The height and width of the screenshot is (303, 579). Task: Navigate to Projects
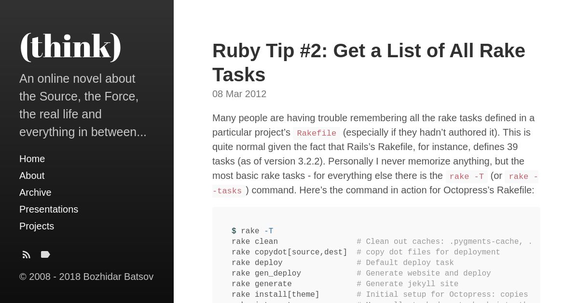point(37,226)
